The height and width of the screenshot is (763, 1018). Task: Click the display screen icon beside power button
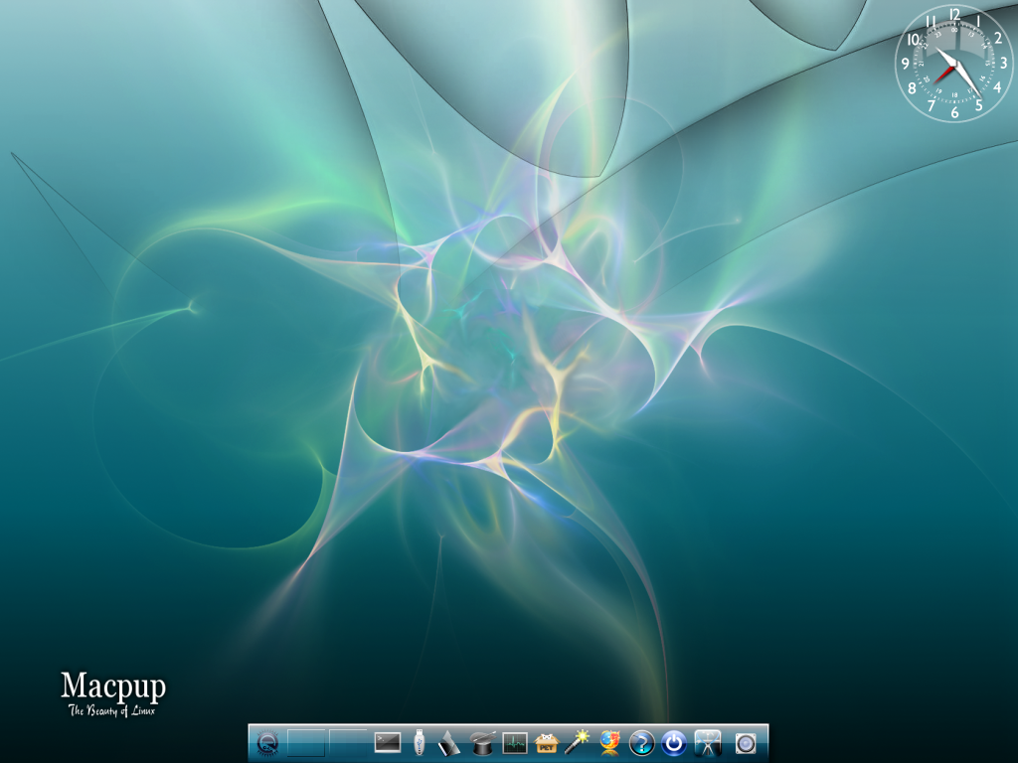pyautogui.click(x=707, y=742)
